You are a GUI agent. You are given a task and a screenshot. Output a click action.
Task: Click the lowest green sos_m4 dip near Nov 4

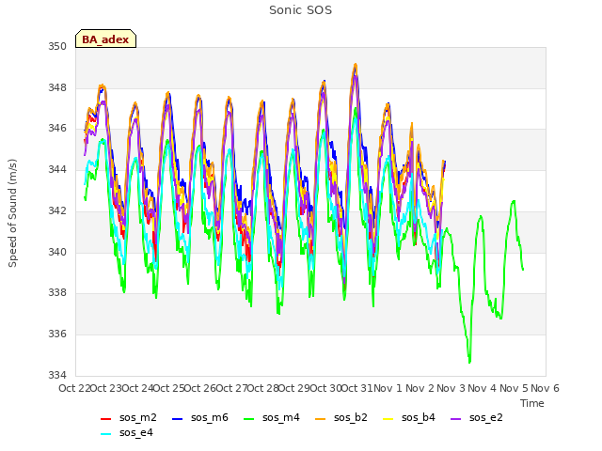469,362
